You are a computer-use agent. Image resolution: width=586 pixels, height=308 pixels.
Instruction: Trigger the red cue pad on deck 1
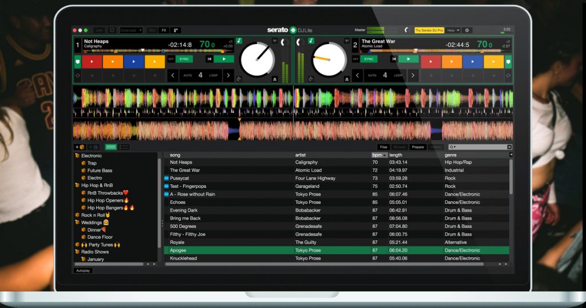[92, 62]
